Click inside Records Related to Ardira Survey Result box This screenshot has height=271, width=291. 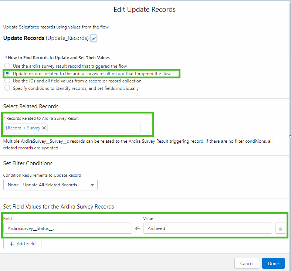click(92, 128)
